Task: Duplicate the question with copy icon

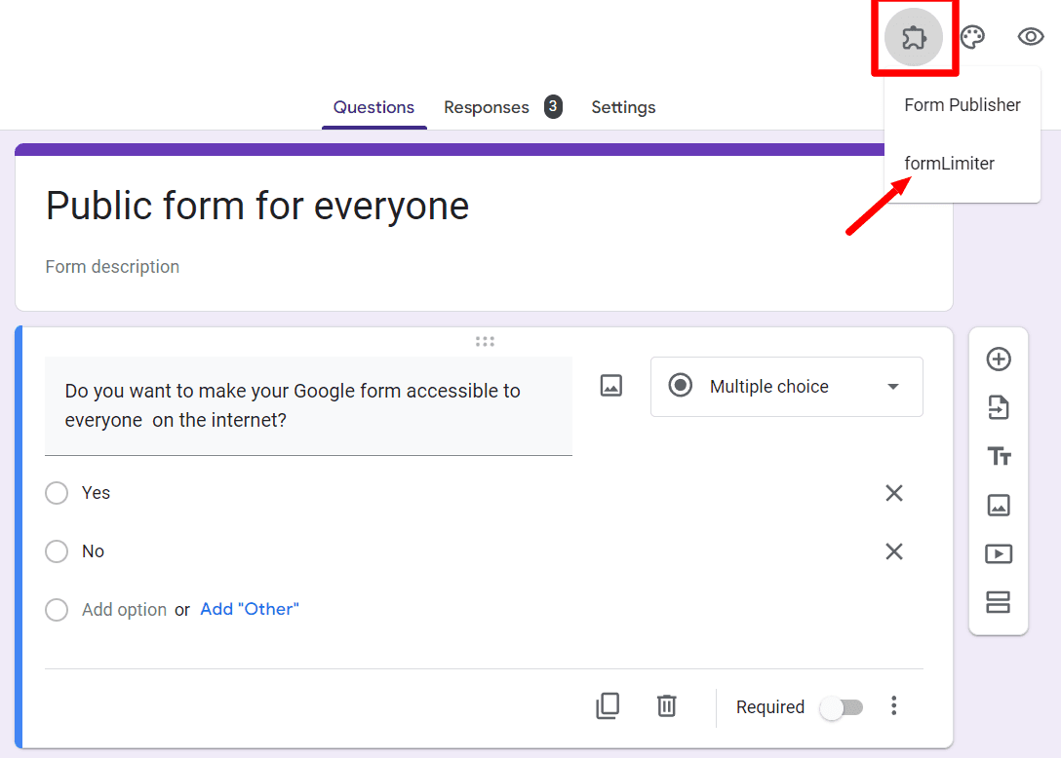Action: (x=608, y=706)
